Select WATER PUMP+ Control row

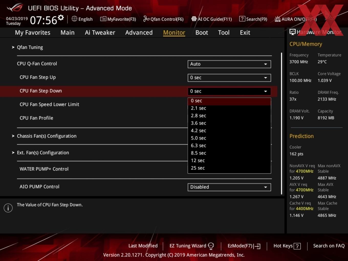click(44, 169)
